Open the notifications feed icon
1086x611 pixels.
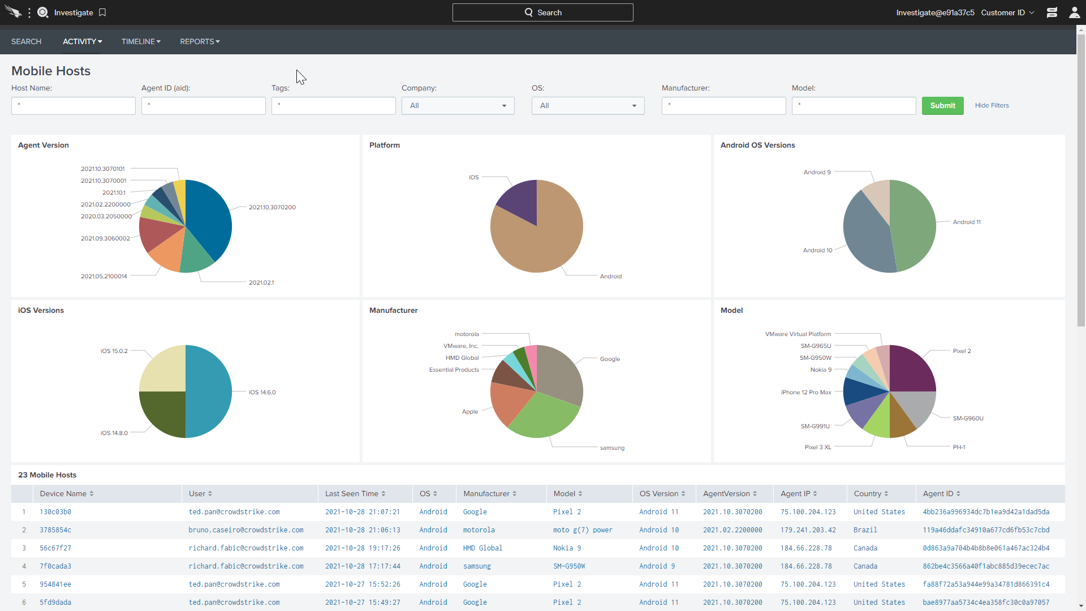(1052, 12)
